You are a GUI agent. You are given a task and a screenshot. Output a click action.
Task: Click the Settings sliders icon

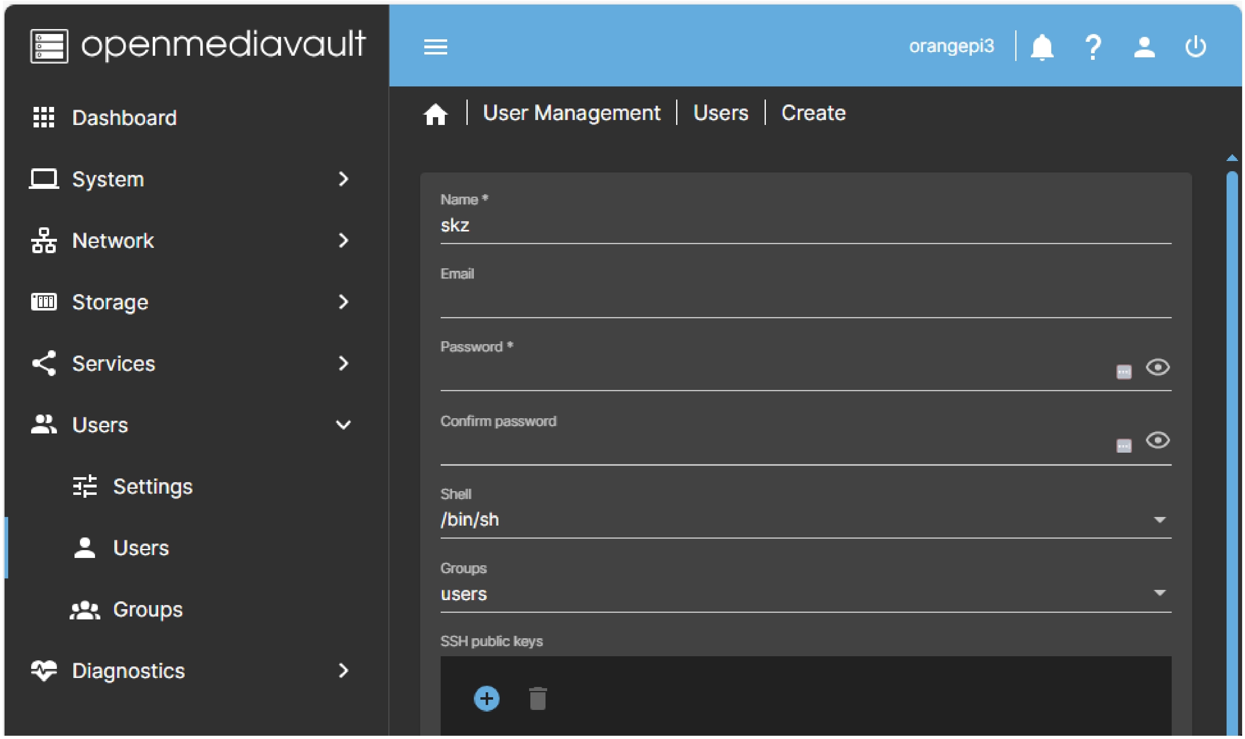(85, 487)
